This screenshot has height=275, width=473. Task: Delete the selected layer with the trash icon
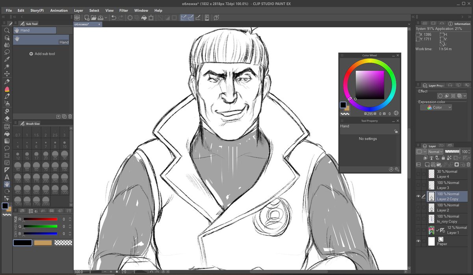pos(469,164)
